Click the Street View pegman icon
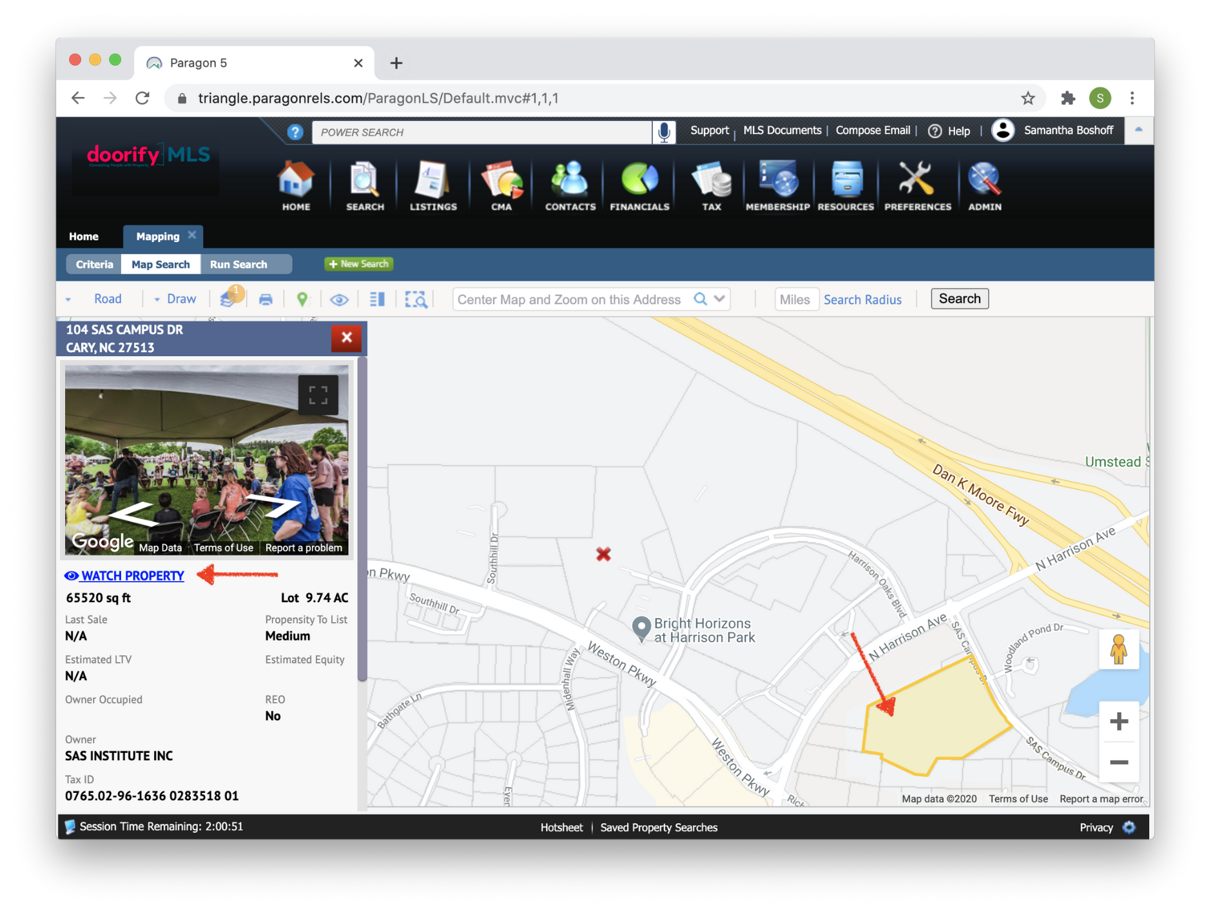Image resolution: width=1211 pixels, height=914 pixels. (1119, 649)
